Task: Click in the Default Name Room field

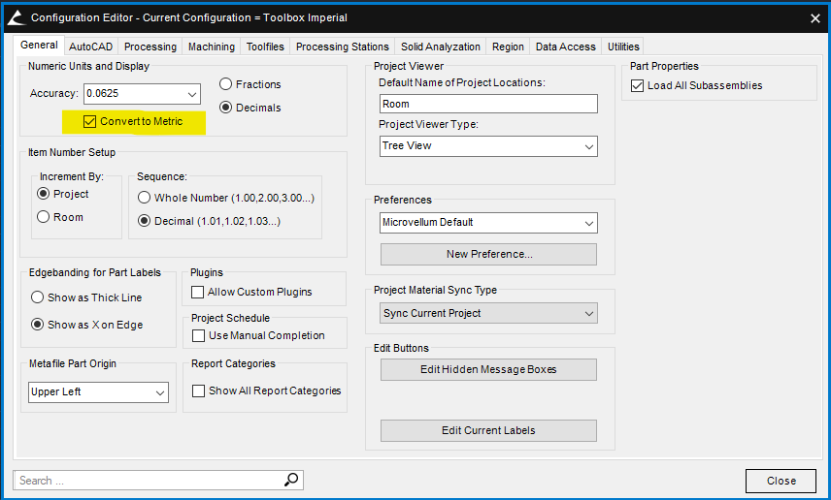Action: pos(488,104)
